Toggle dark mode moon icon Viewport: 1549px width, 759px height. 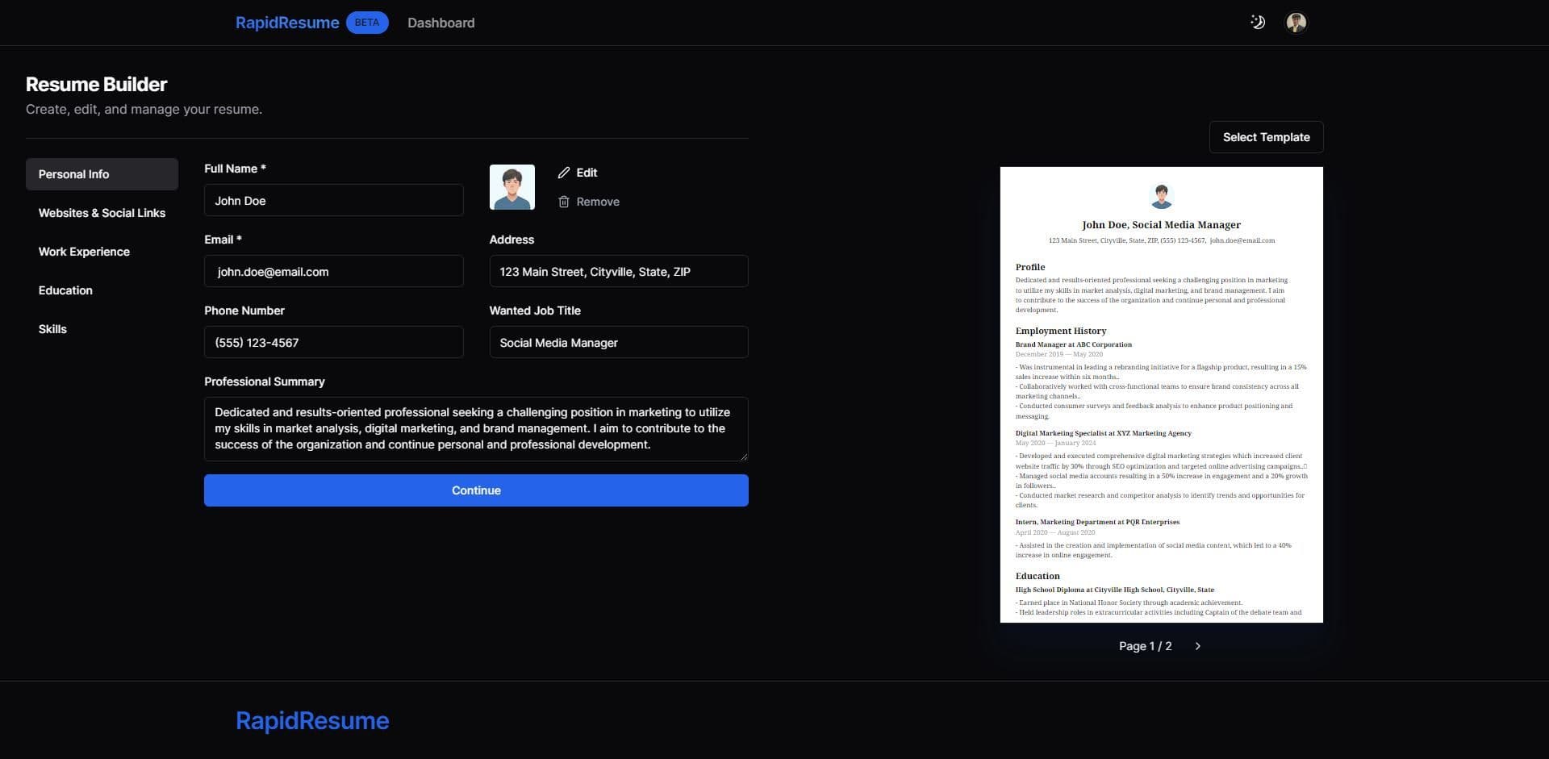coord(1258,23)
